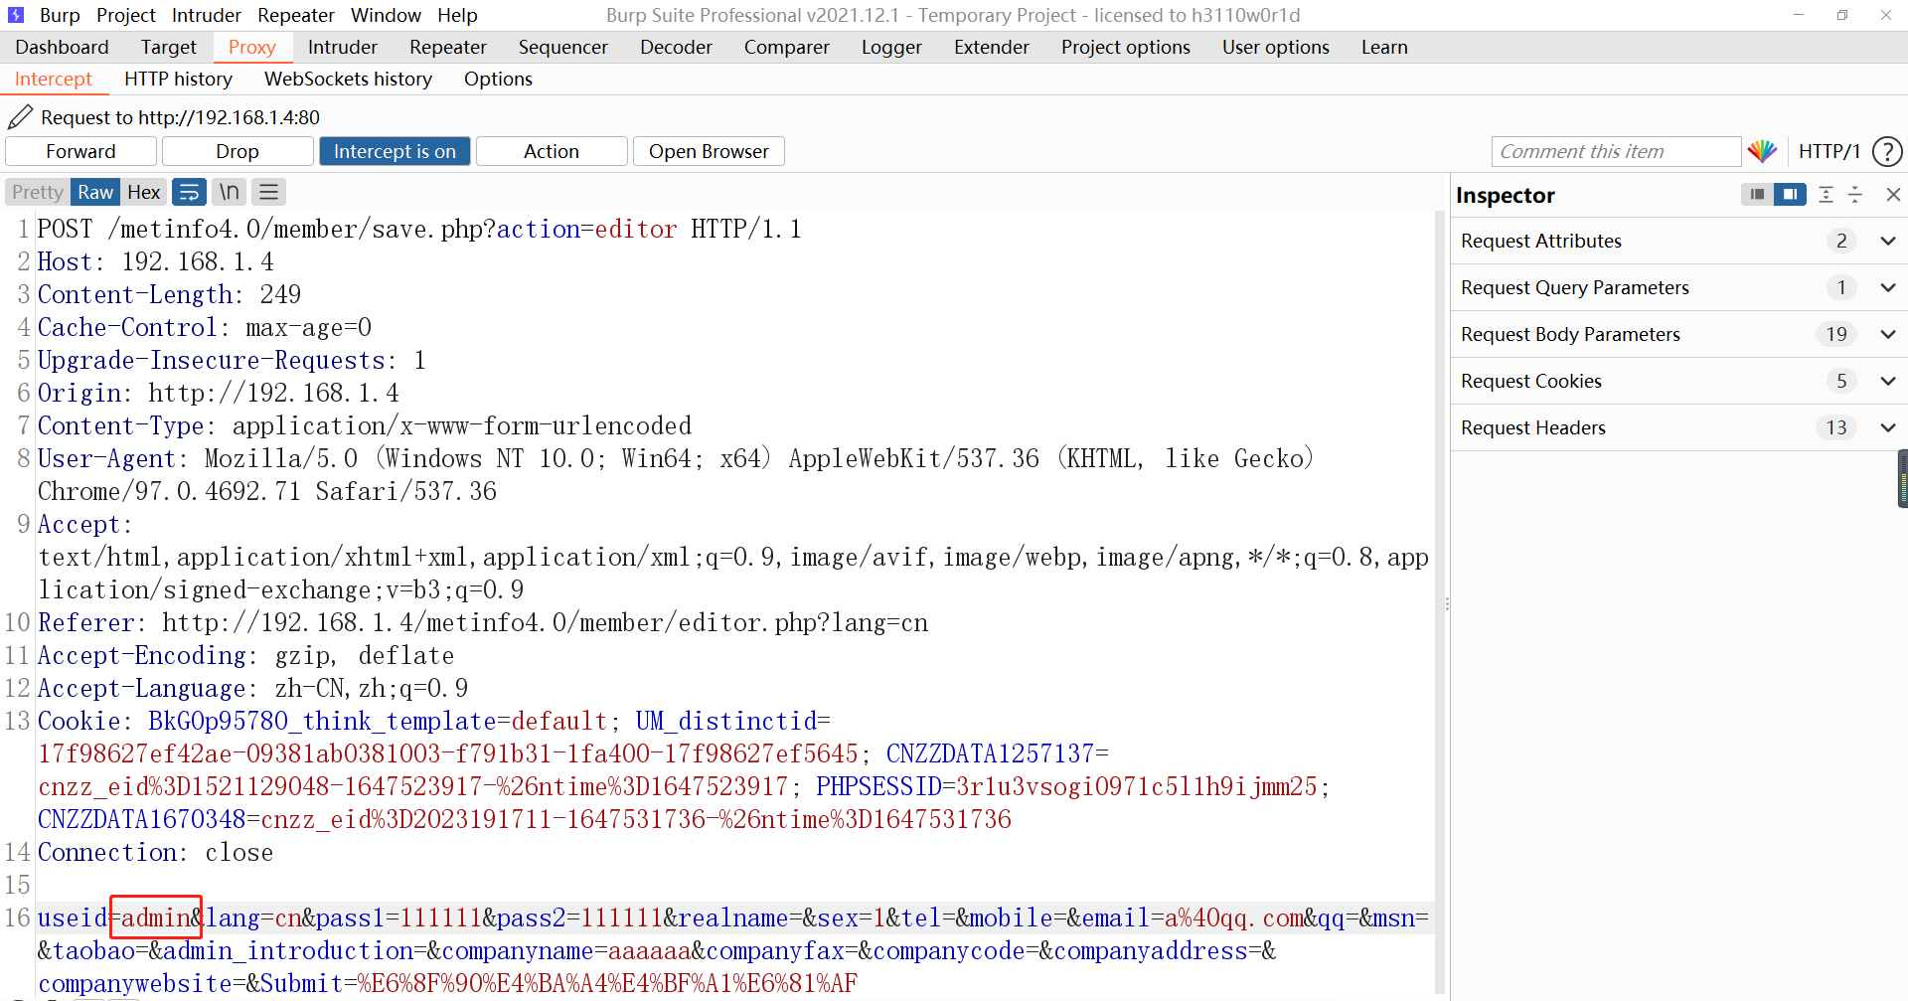Collapse all Inspector sections icon
The height and width of the screenshot is (1001, 1908).
pyautogui.click(x=1854, y=195)
